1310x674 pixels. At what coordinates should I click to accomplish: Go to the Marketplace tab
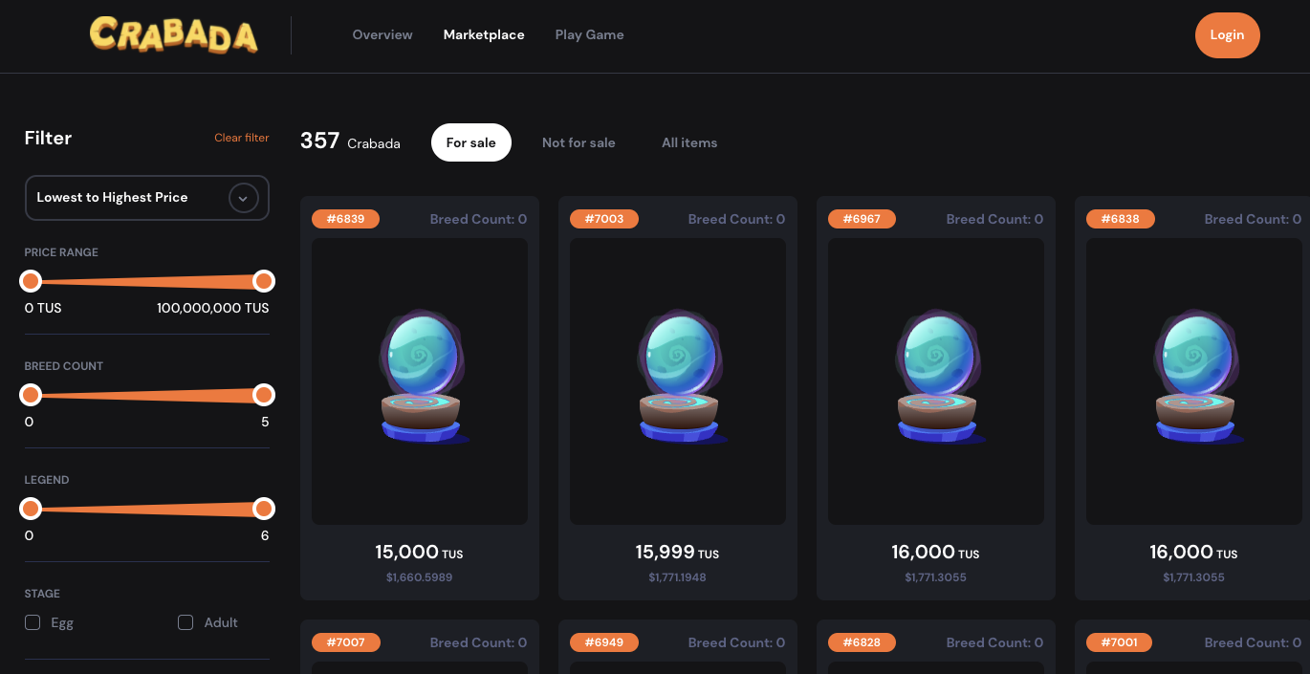pos(484,34)
